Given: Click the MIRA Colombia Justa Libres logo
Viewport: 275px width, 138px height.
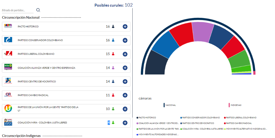Looking at the screenshot, I should (8, 122).
